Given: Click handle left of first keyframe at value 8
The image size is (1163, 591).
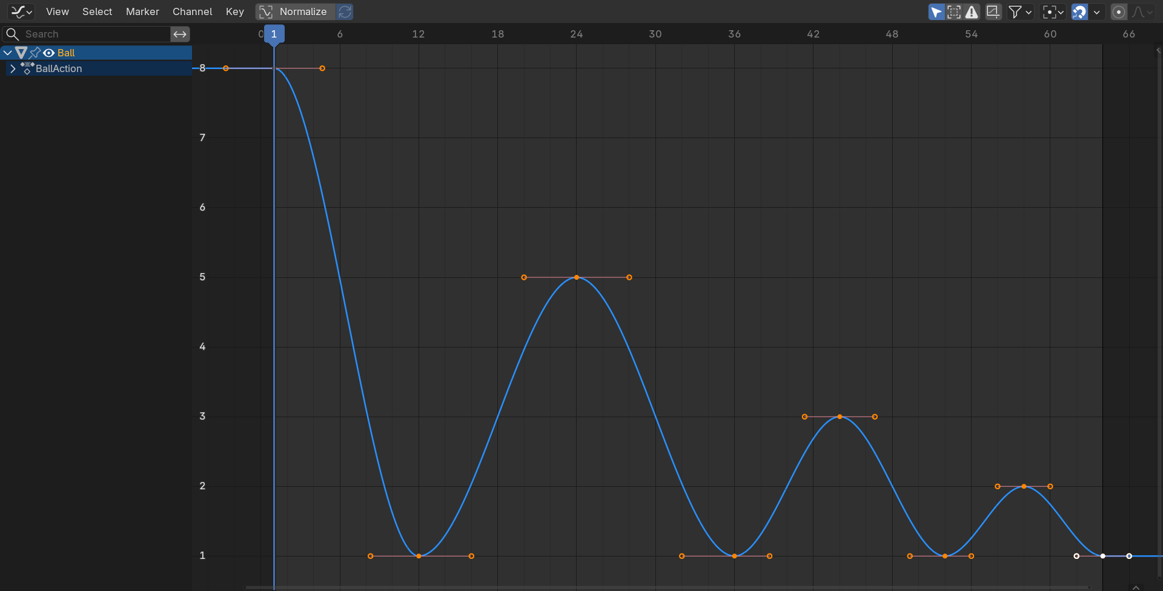Looking at the screenshot, I should (x=226, y=68).
